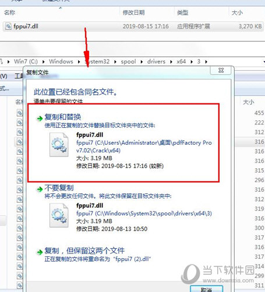Open the 3 folder breadcrumb segment
The height and width of the screenshot is (292, 265).
(x=199, y=61)
